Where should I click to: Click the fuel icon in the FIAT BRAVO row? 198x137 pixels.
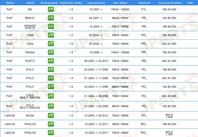(x=51, y=18)
